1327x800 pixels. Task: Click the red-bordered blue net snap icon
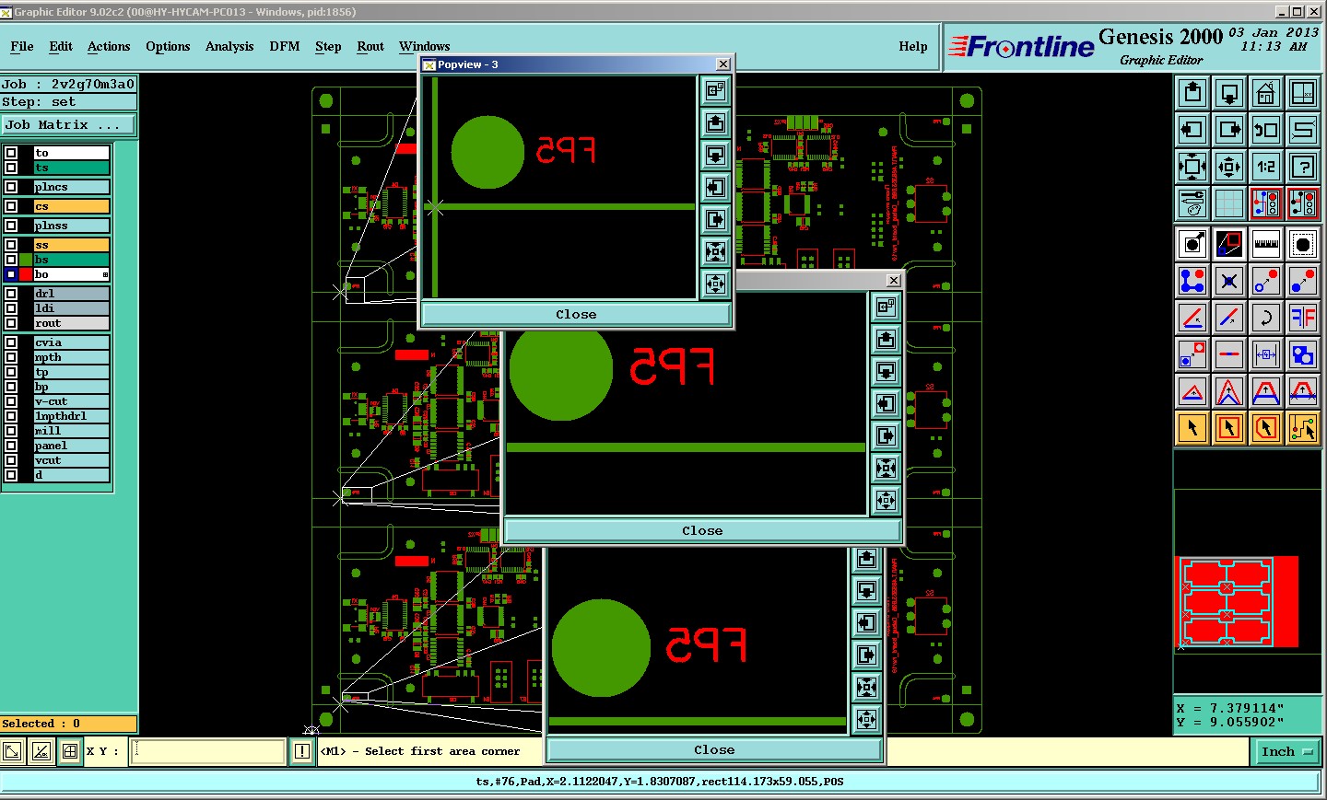click(x=1266, y=203)
